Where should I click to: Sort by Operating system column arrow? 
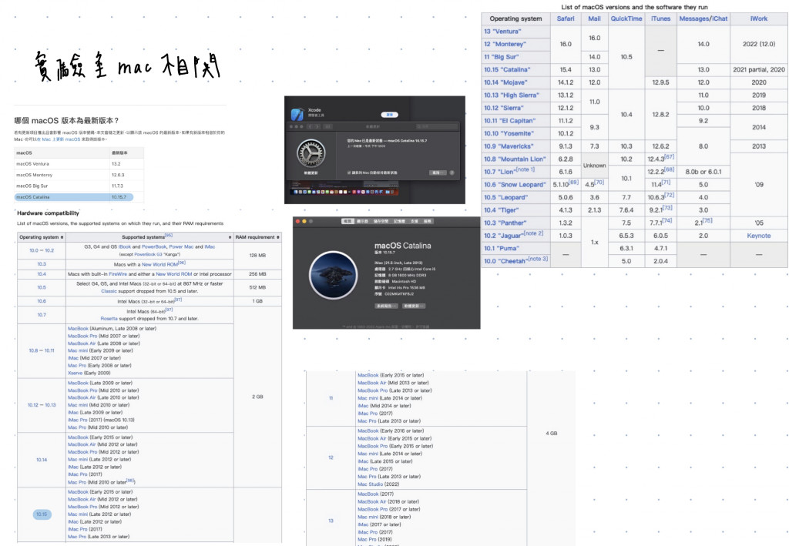[x=62, y=236]
